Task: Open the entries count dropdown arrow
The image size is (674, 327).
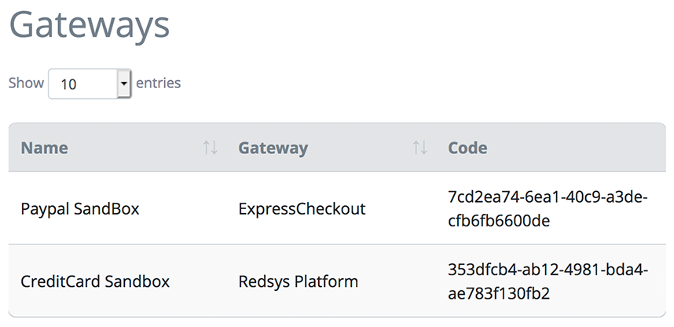Action: pos(124,83)
